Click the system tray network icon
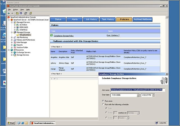This screenshot has width=180, height=126. tap(156, 123)
